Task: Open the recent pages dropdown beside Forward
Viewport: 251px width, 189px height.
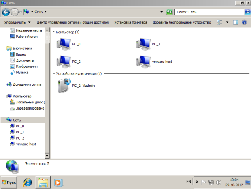Action: tap(21, 12)
